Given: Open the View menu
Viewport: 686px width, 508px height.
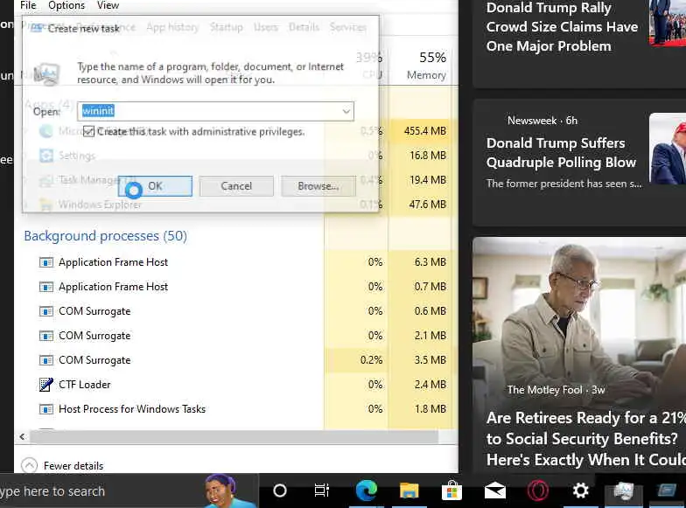Looking at the screenshot, I should coord(108,5).
